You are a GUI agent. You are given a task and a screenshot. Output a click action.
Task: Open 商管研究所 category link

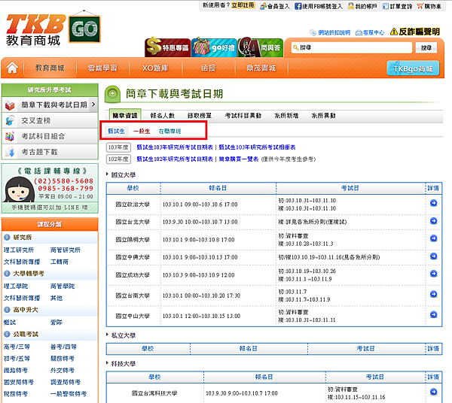coord(66,250)
